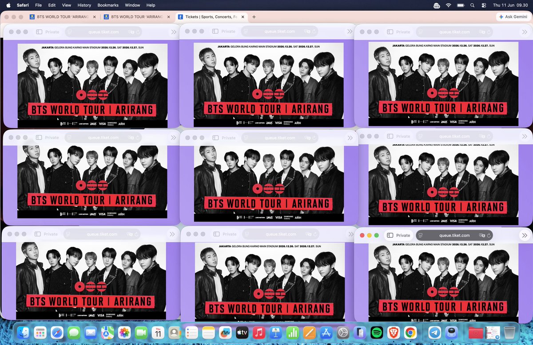Toggle sidebar in the middle-left Private window
Image resolution: width=533 pixels, height=345 pixels.
39,138
